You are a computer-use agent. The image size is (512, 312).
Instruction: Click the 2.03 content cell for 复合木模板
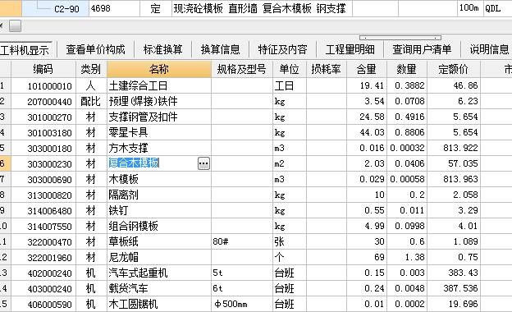pyautogui.click(x=367, y=163)
